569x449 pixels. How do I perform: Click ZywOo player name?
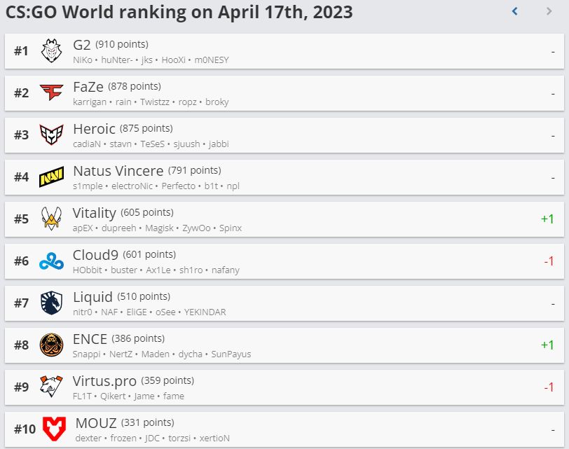196,228
